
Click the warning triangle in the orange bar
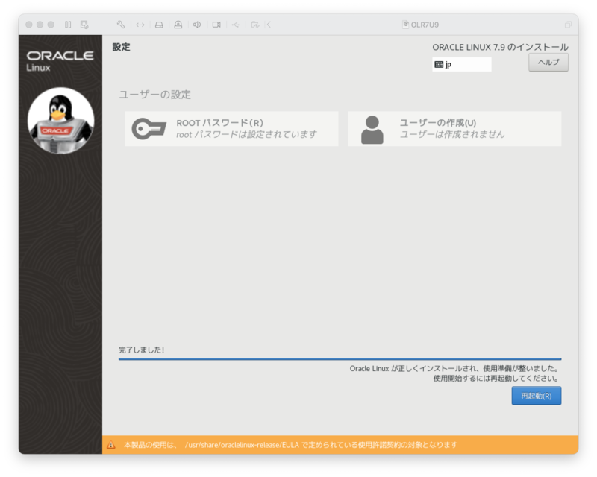click(110, 445)
